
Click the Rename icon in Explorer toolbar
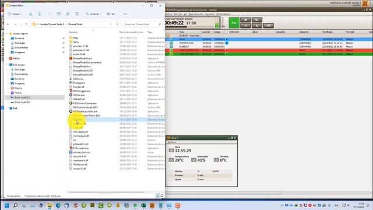coord(58,14)
